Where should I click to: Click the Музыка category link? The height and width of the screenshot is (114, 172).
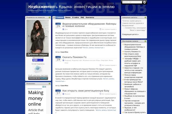point(67,94)
